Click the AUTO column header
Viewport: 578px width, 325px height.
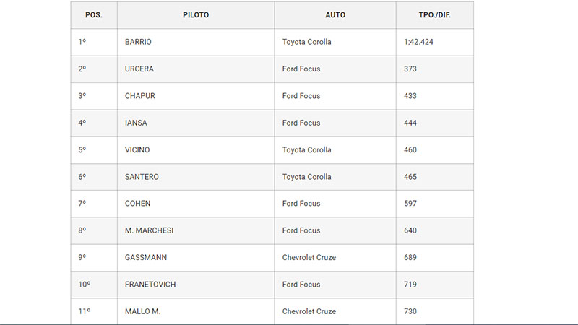click(x=335, y=14)
